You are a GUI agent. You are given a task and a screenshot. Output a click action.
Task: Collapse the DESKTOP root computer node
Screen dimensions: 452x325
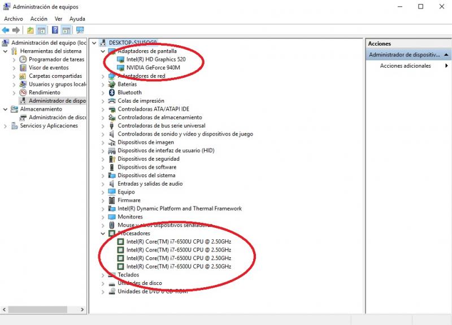[x=94, y=43]
